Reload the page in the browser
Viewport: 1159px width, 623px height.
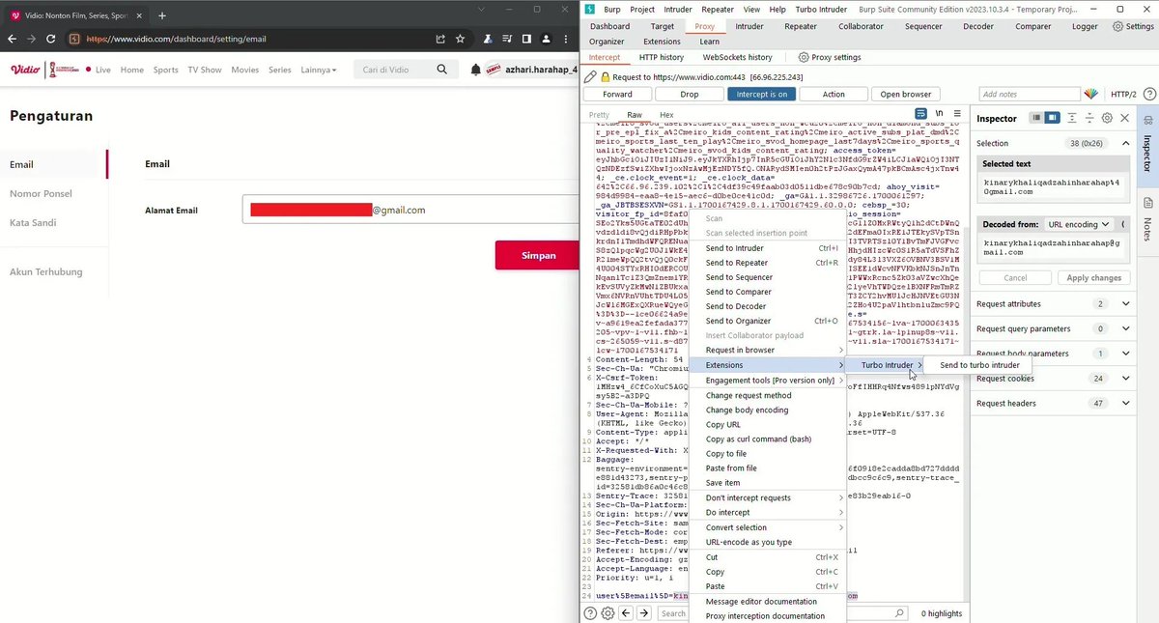(x=53, y=39)
